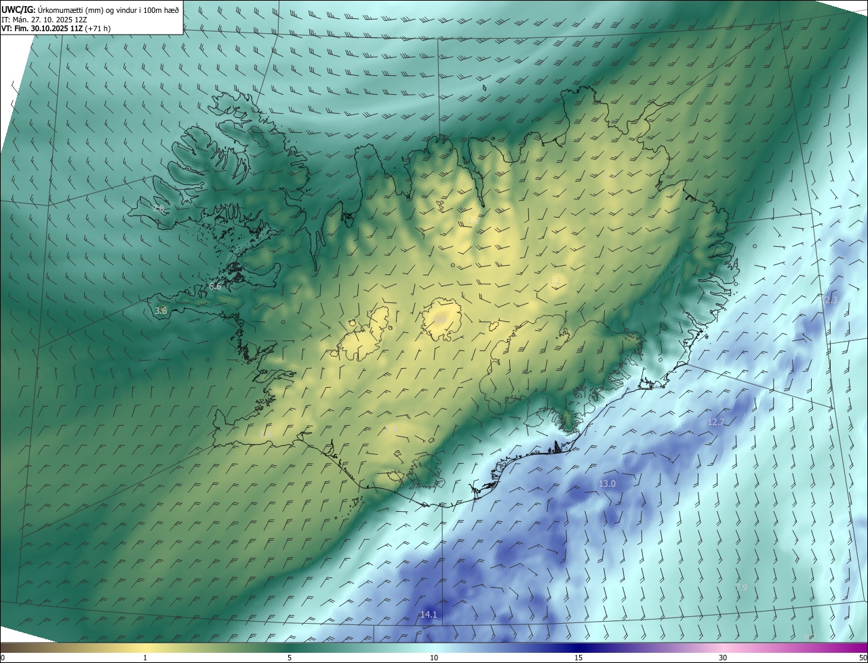The height and width of the screenshot is (663, 868).
Task: Click the 15 tick on the color scale
Action: [578, 658]
